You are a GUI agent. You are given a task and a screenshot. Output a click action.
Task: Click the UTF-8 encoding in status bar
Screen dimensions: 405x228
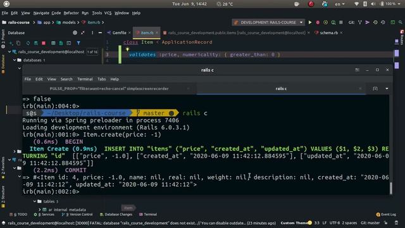(335, 223)
